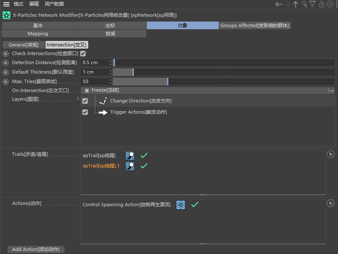
Task: Click the Max. Tries slider
Action: pyautogui.click(x=224, y=82)
